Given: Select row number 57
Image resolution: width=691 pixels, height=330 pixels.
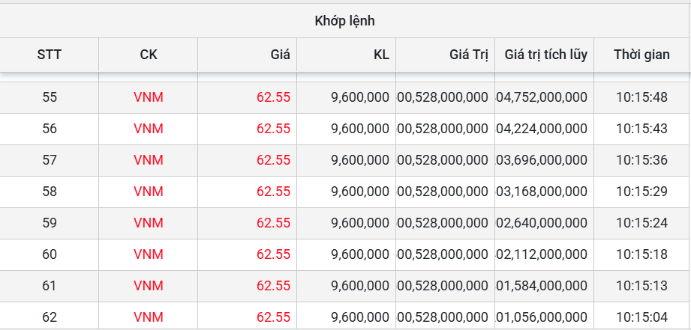Looking at the screenshot, I should point(50,160).
